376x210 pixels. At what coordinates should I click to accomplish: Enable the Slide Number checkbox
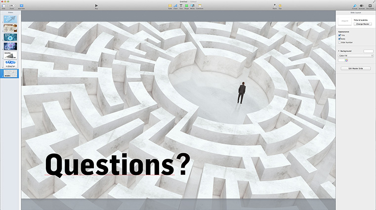(x=339, y=42)
